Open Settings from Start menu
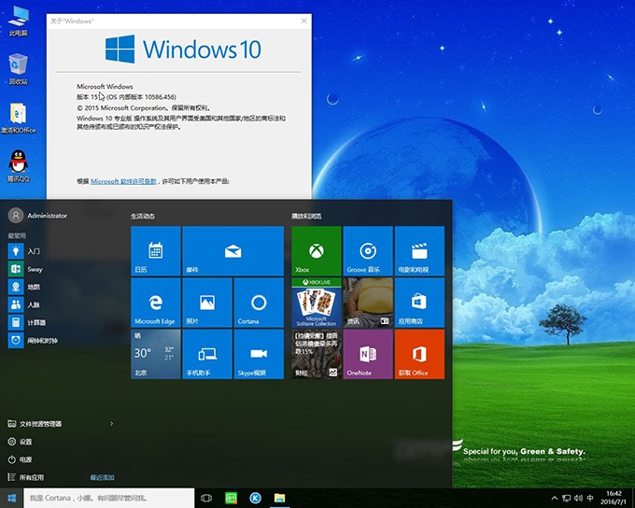 (25, 442)
